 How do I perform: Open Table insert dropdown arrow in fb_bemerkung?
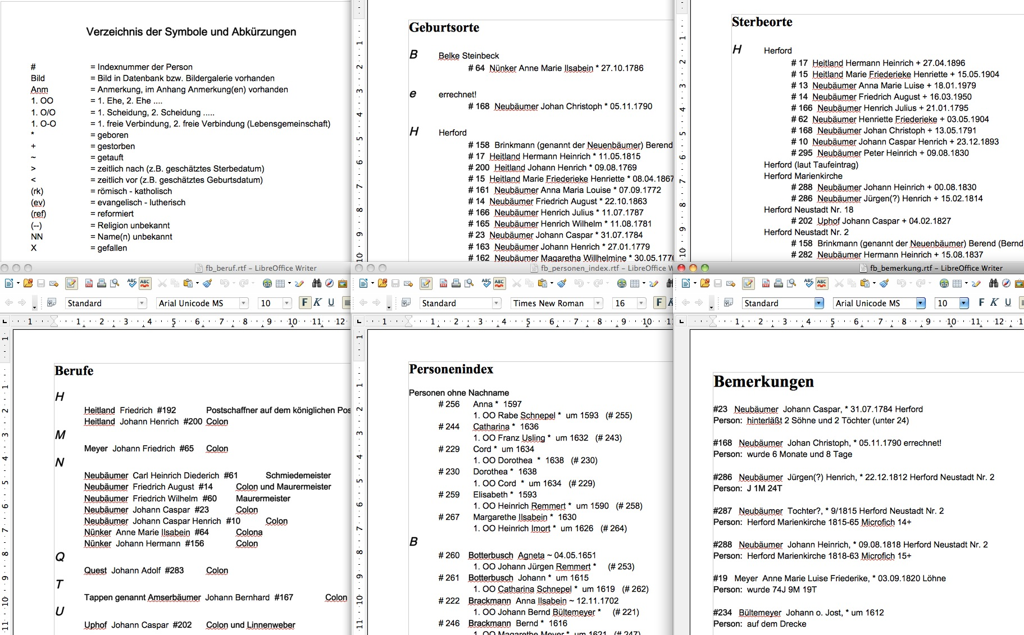tap(966, 283)
